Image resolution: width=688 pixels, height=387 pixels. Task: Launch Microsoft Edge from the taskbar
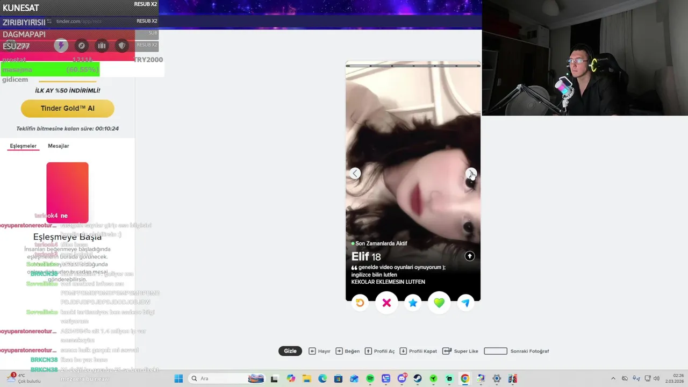[322, 378]
